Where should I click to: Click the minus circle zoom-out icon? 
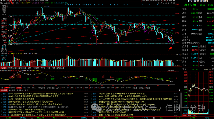tap(174, 3)
